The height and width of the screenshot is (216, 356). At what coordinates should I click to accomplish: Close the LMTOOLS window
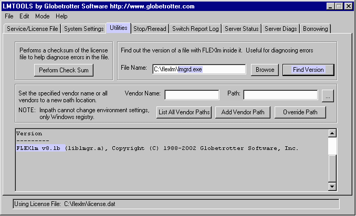pyautogui.click(x=348, y=6)
